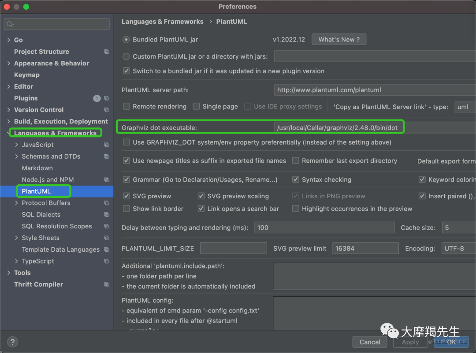Image resolution: width=476 pixels, height=353 pixels.
Task: Click the search magnifier icon in settings search
Action: (10, 24)
